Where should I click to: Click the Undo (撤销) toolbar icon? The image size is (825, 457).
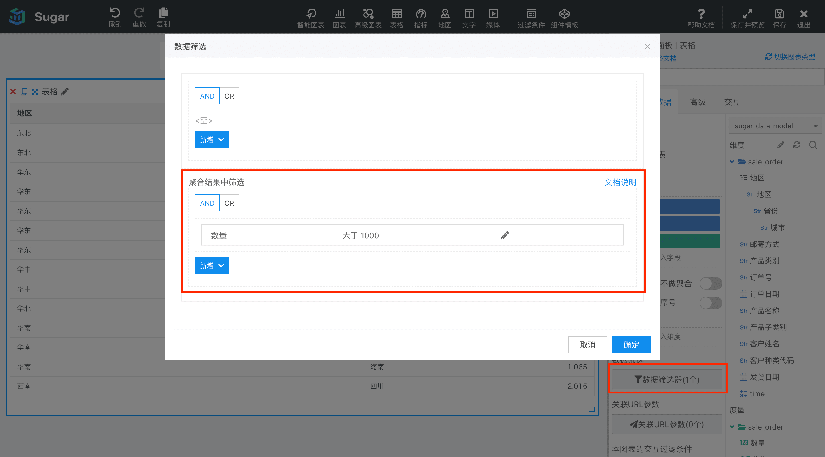(x=115, y=17)
